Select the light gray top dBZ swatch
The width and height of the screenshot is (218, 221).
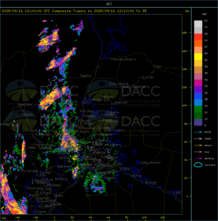pos(198,24)
